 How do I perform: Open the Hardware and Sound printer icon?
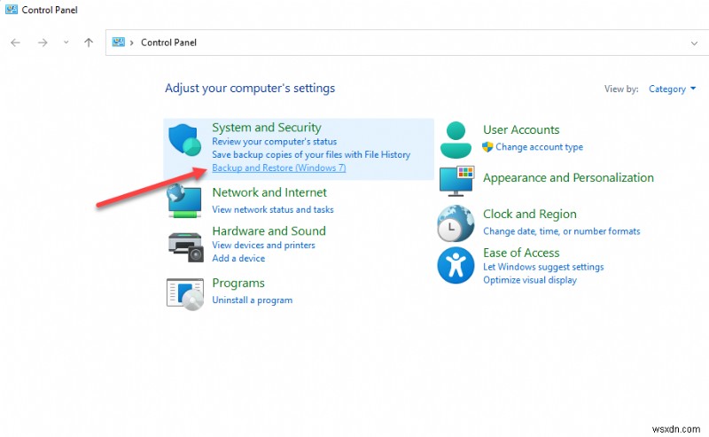click(185, 246)
